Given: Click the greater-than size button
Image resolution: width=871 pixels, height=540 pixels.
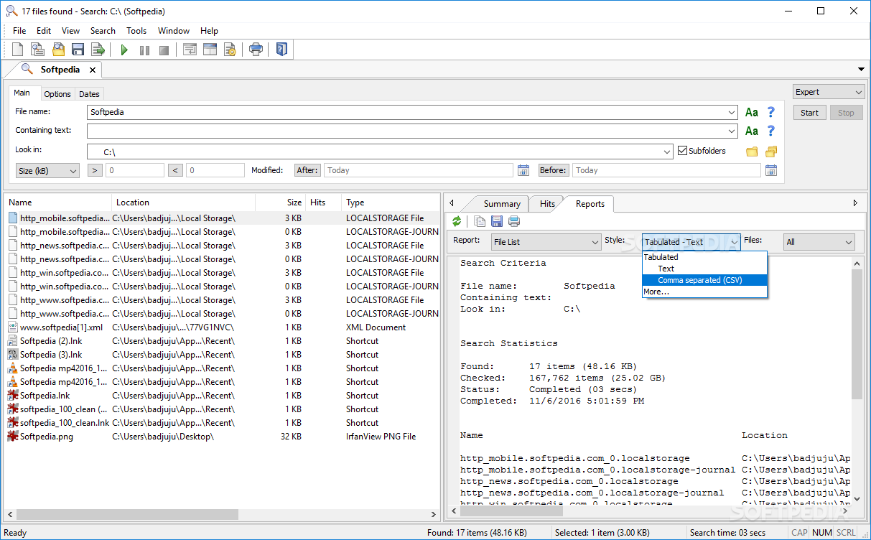Looking at the screenshot, I should coord(95,170).
